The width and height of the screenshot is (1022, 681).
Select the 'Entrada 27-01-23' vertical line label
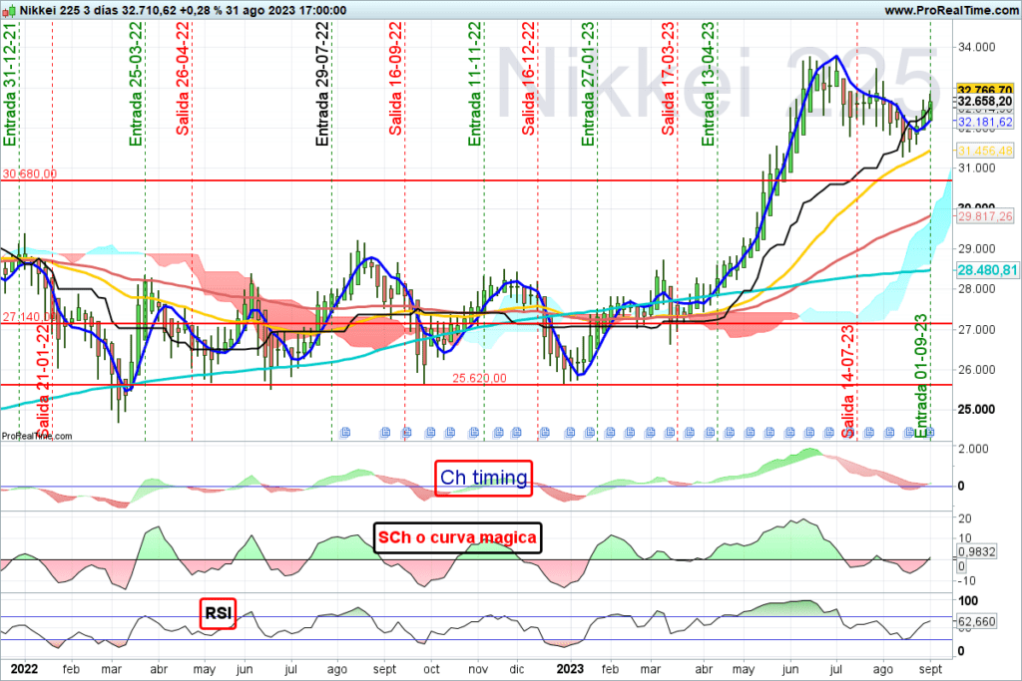588,85
